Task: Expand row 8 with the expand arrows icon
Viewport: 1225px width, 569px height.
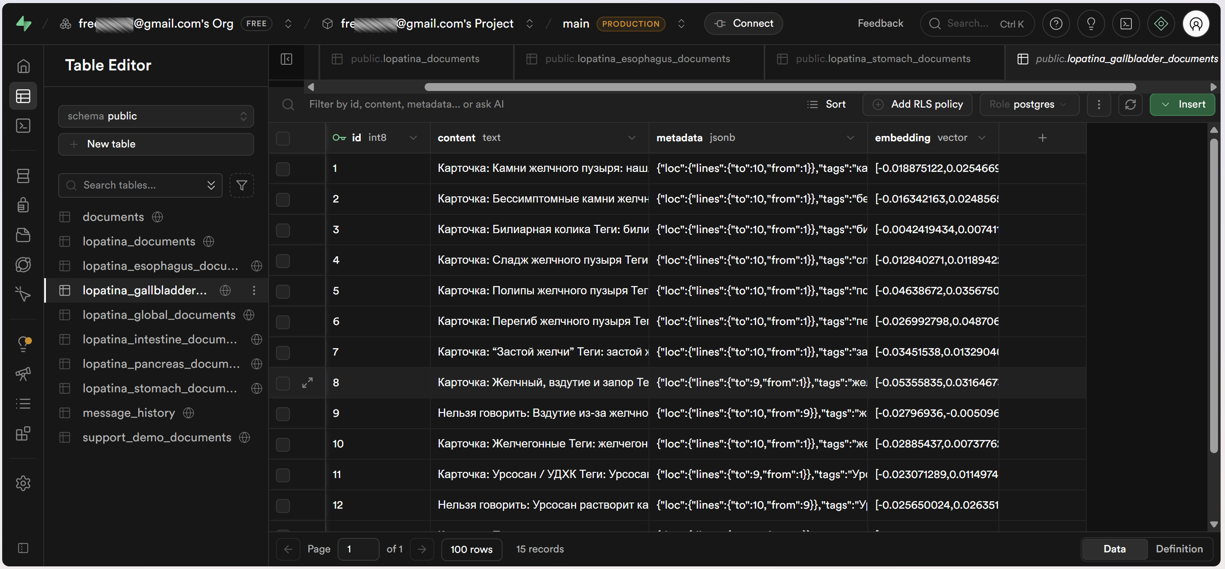Action: [307, 383]
